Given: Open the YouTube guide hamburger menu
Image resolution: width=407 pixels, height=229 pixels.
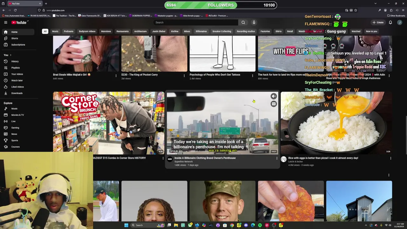Looking at the screenshot, I should pos(5,23).
